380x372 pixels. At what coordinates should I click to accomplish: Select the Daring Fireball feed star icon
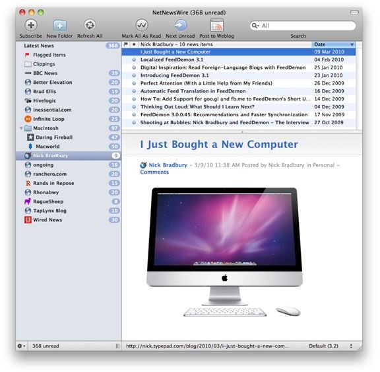click(x=30, y=137)
